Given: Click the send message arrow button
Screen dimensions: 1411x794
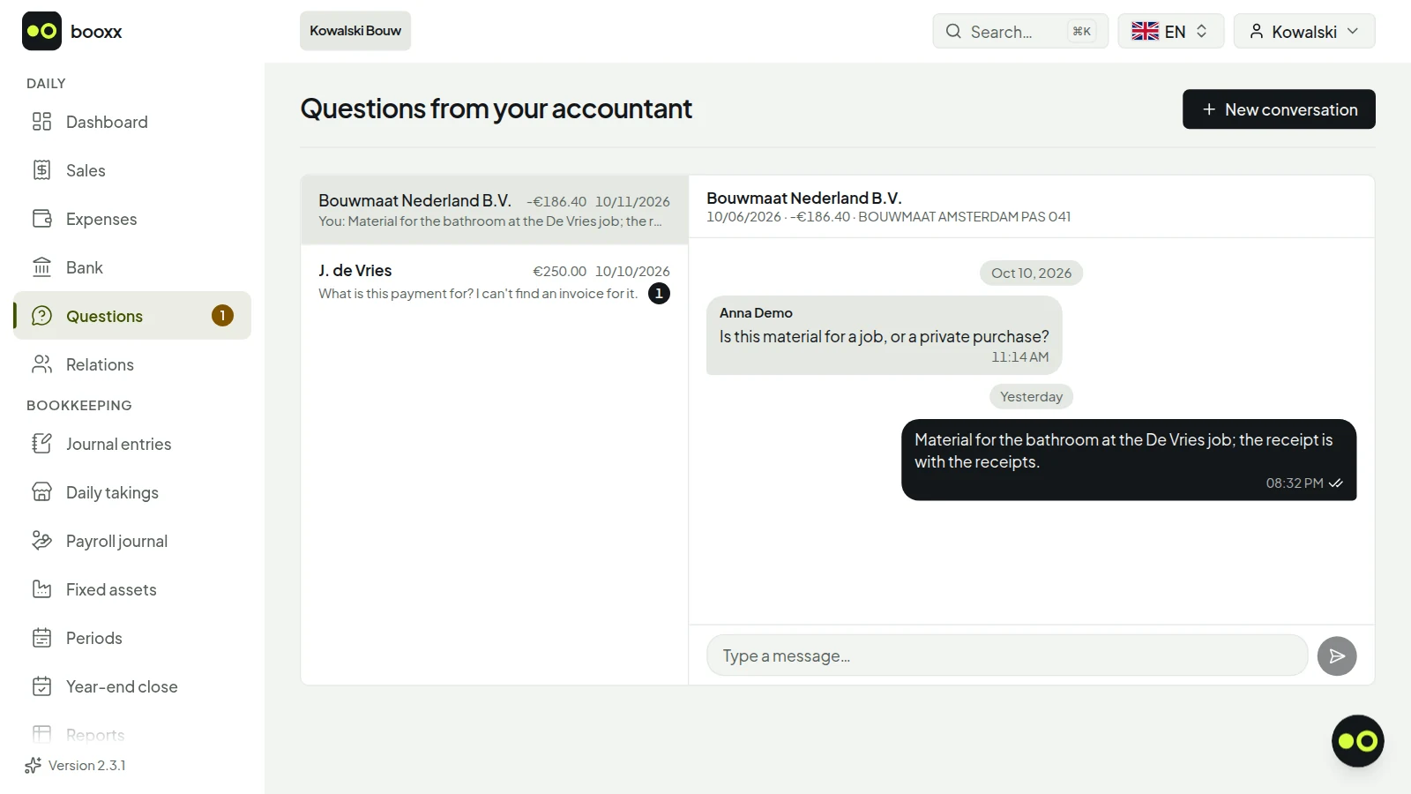Looking at the screenshot, I should click(x=1337, y=656).
